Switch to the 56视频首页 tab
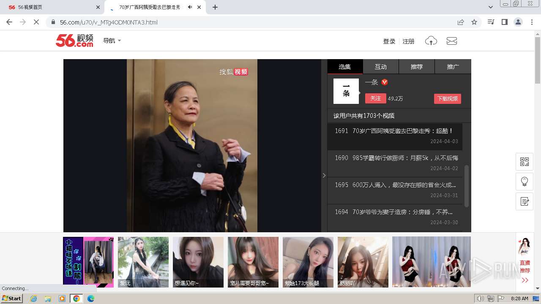The image size is (541, 304). coord(53,7)
